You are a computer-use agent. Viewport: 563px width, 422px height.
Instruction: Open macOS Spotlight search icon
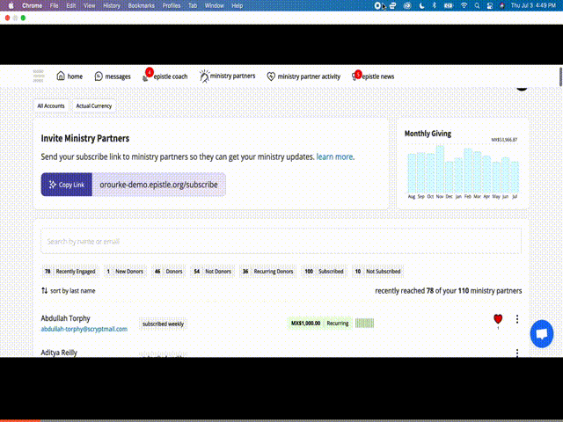click(477, 5)
